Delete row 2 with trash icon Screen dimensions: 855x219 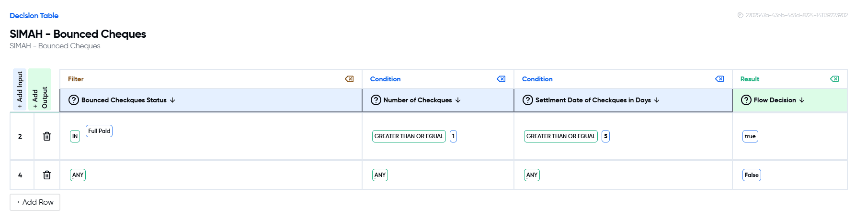pyautogui.click(x=47, y=136)
